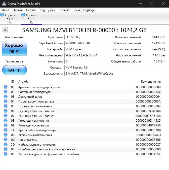
Task: Click rotation rate value ---- (SSD)
Action: click(154, 49)
